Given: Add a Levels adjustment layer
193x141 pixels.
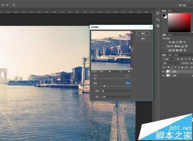Looking at the screenshot, I should 173,42.
